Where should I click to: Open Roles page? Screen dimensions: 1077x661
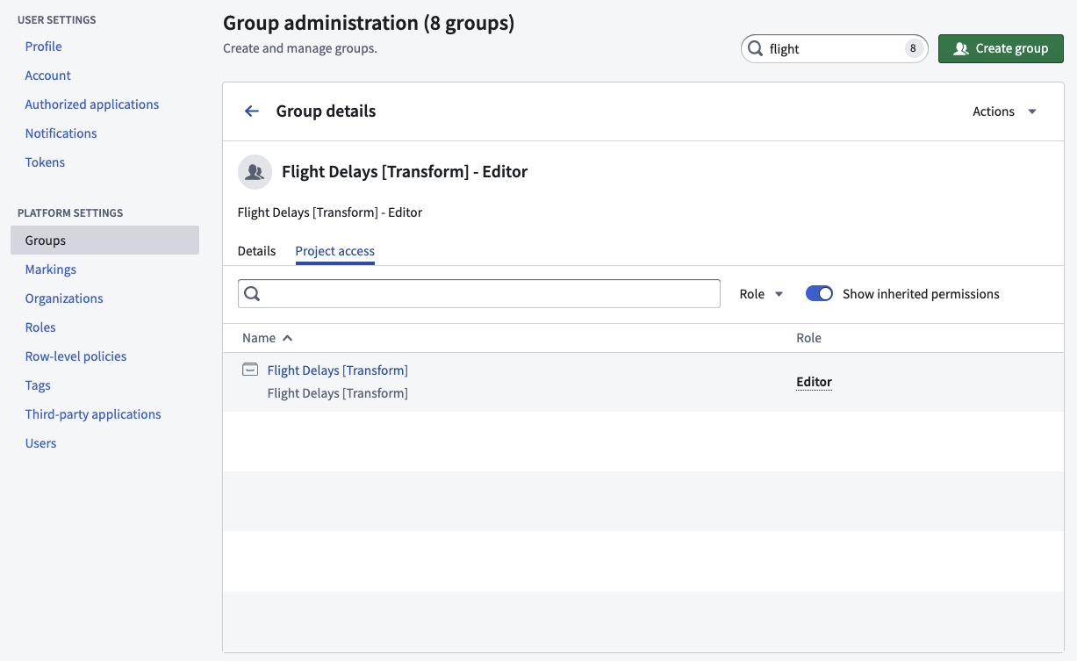pos(40,327)
